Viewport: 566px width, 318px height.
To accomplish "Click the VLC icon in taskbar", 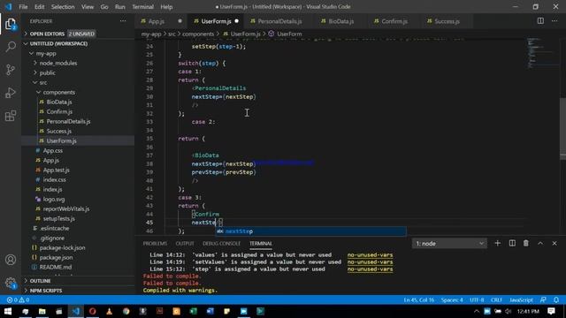I will tap(109, 311).
